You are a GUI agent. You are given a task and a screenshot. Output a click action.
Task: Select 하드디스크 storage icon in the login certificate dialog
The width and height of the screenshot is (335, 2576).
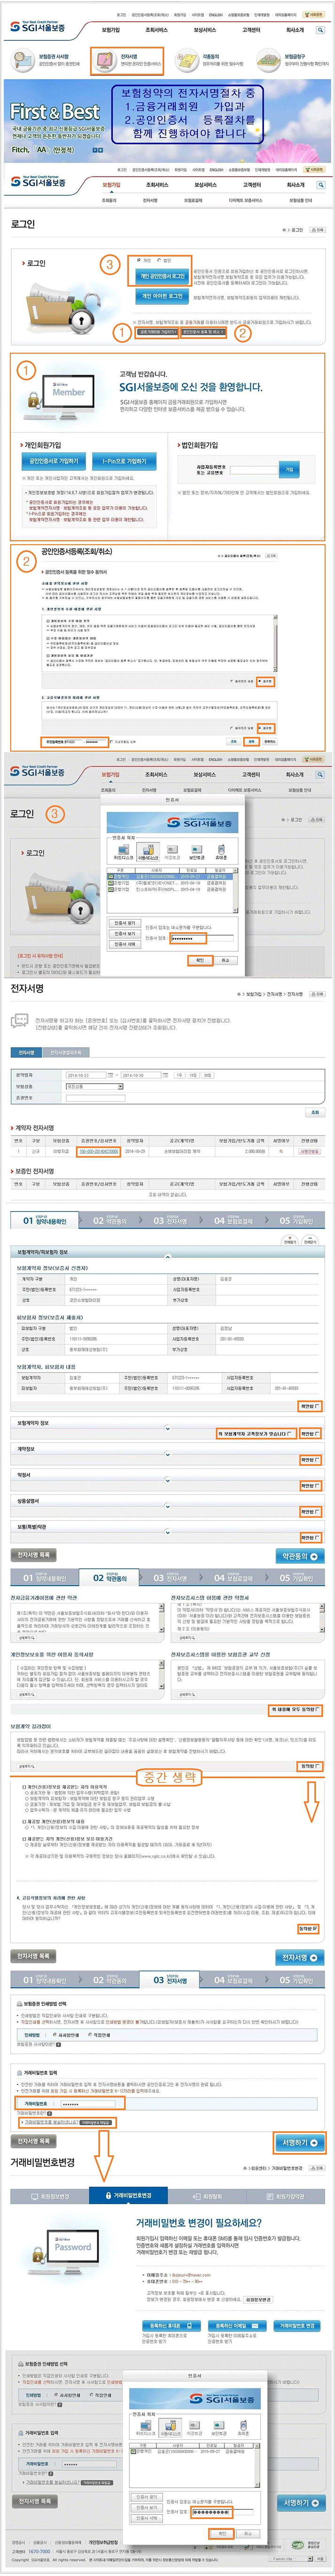tap(123, 851)
